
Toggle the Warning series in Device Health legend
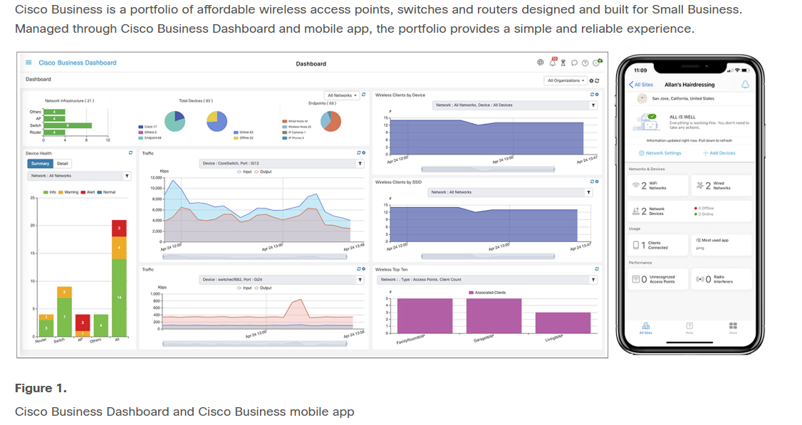(71, 192)
